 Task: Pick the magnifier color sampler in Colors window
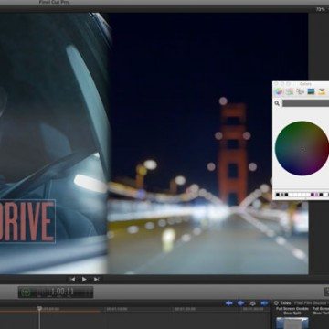(277, 103)
